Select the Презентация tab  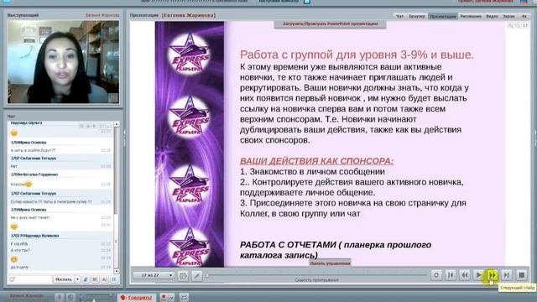443,16
